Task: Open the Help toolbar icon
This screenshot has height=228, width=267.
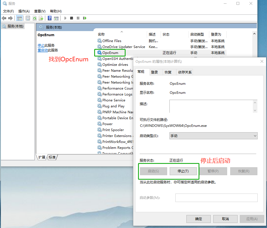Action: [49, 18]
